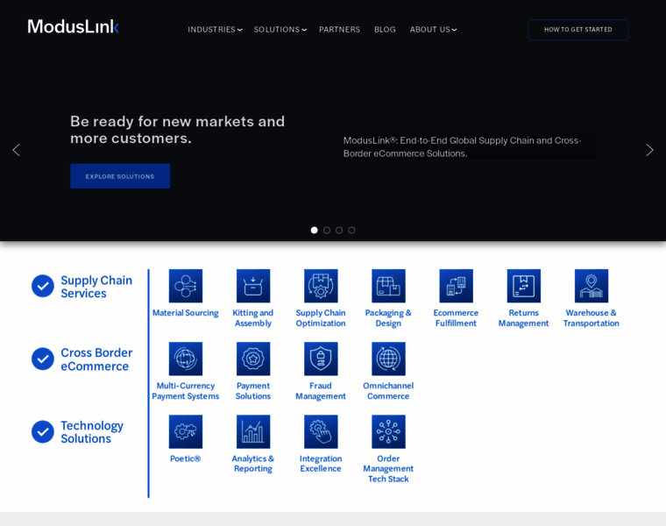
Task: Open the Multi-Currency Payment Systems icon
Action: click(186, 359)
